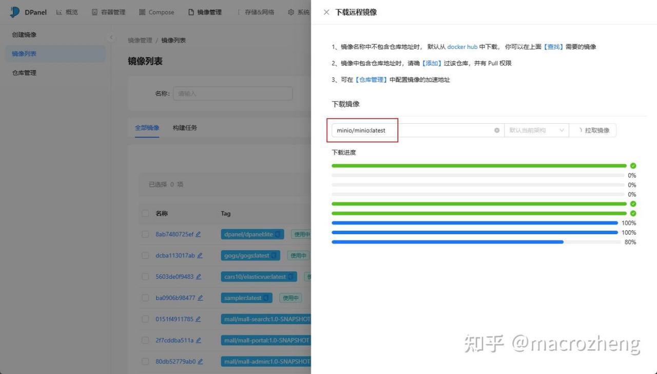Click the 【查找】 search link
Screen dimensions: 657x374
[553, 47]
